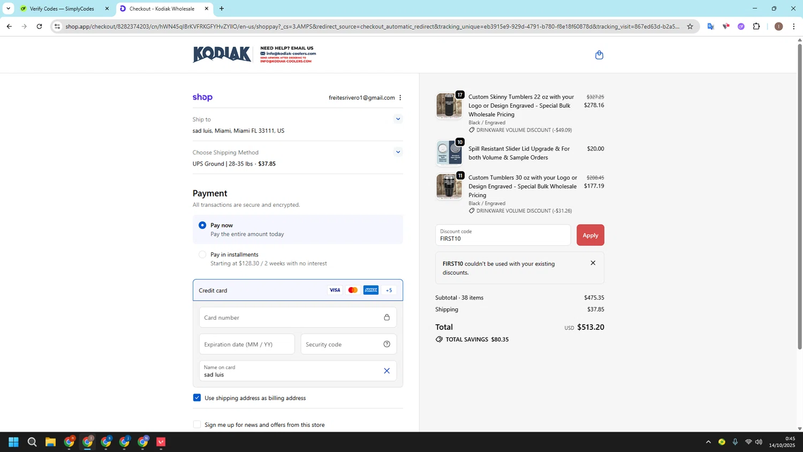Show the +5 additional card types
This screenshot has height=452, width=803.
389,290
